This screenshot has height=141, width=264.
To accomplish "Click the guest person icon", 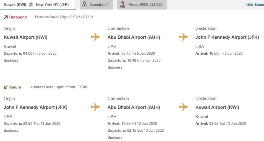I will 85,4.
